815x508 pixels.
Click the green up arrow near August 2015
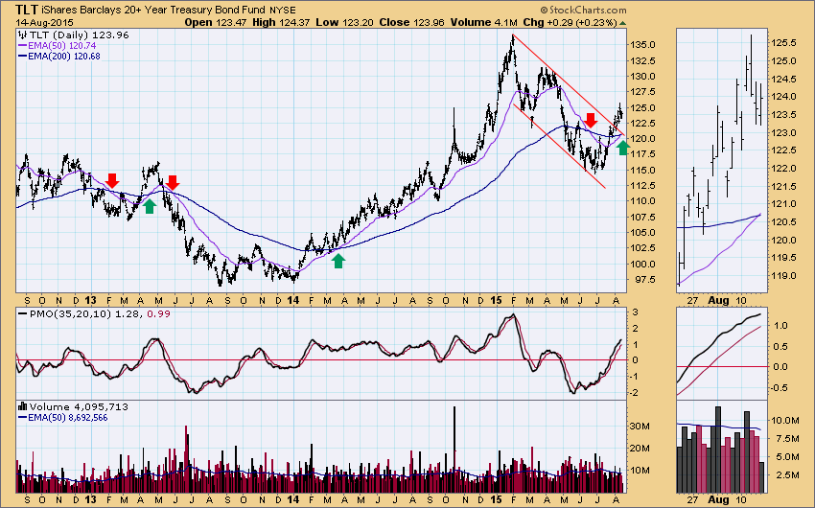tap(623, 147)
